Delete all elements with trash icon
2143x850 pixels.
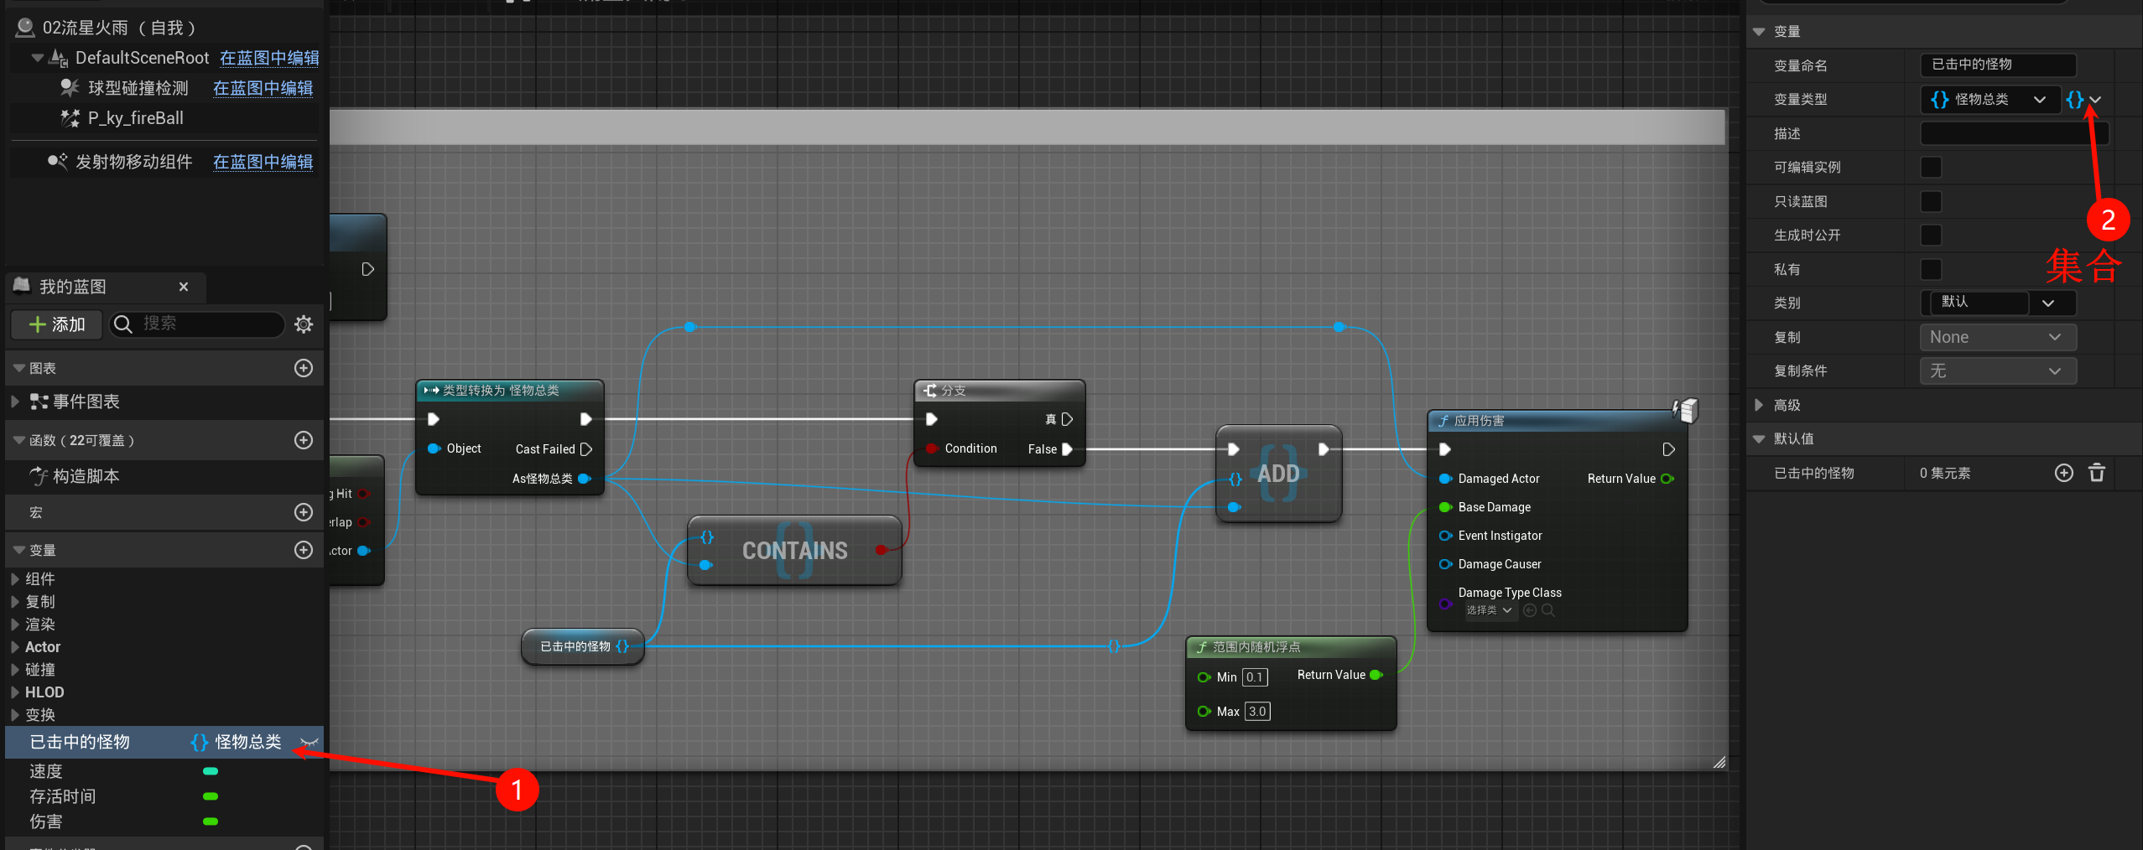pos(2096,474)
